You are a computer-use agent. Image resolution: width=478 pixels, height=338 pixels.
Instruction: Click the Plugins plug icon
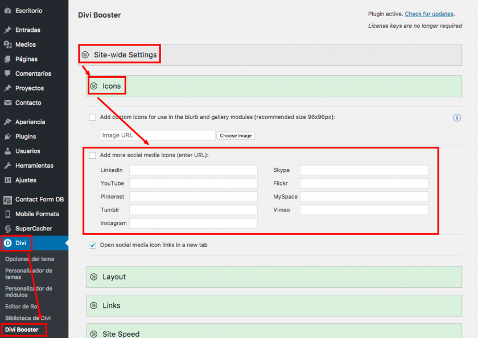tap(7, 137)
